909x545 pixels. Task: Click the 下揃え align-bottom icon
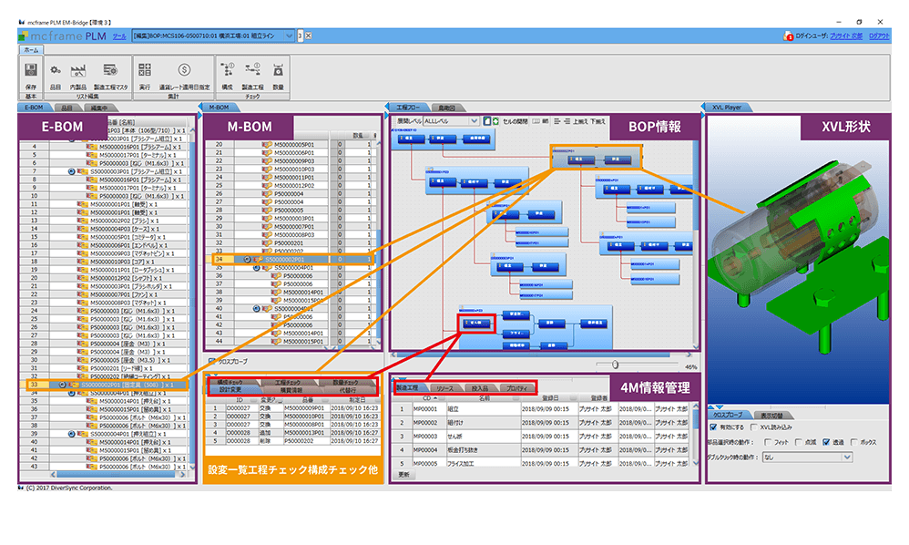point(597,121)
